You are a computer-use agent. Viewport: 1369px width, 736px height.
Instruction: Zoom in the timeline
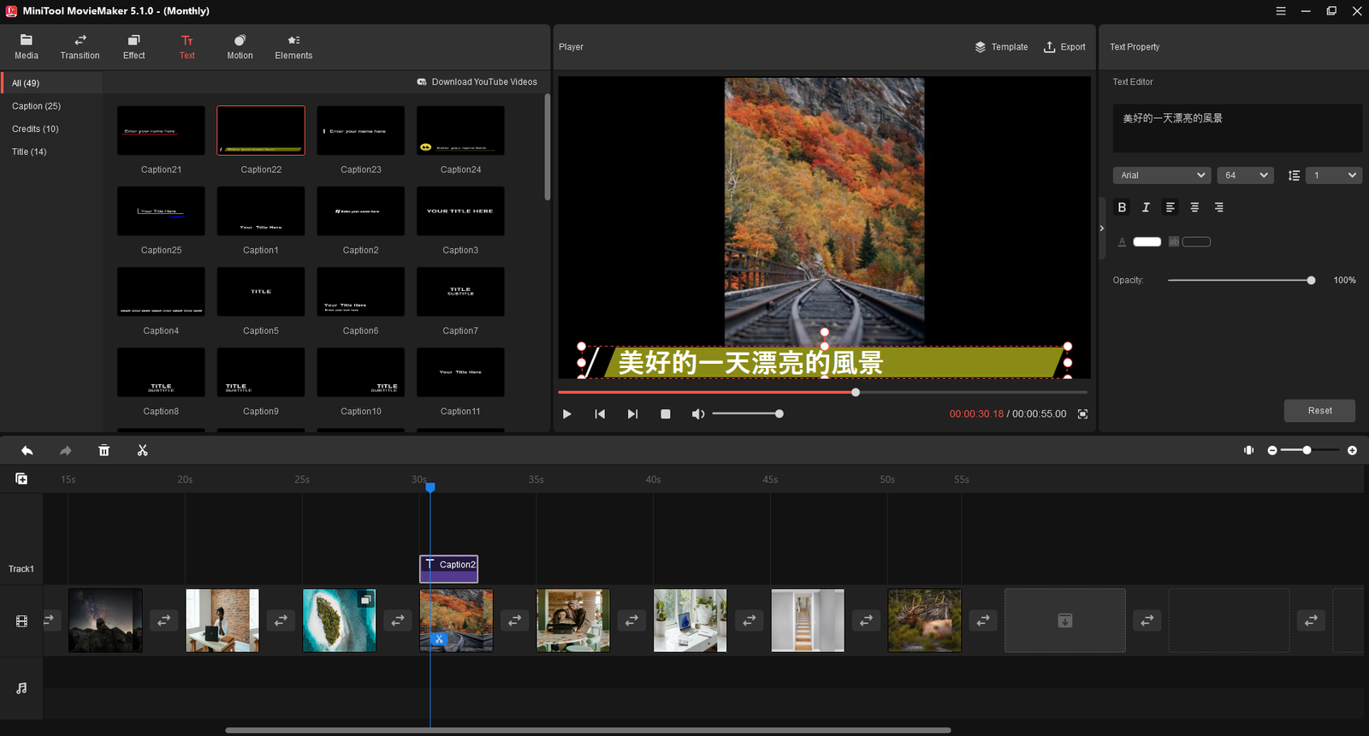[x=1352, y=450]
